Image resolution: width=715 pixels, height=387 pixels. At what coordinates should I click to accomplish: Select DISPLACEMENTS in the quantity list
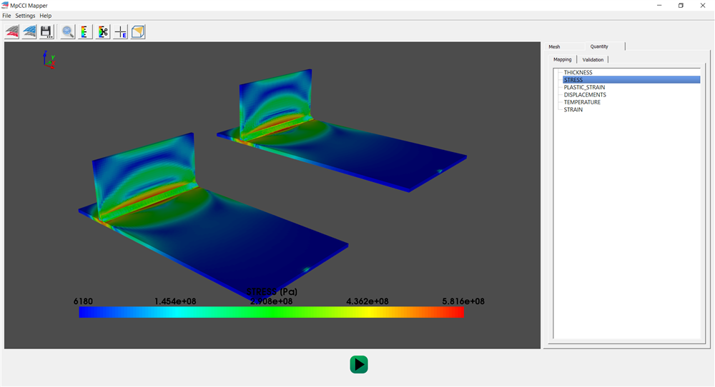click(584, 95)
